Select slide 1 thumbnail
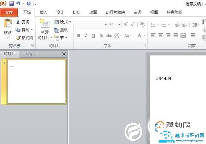This screenshot has height=144, width=206. point(36,82)
